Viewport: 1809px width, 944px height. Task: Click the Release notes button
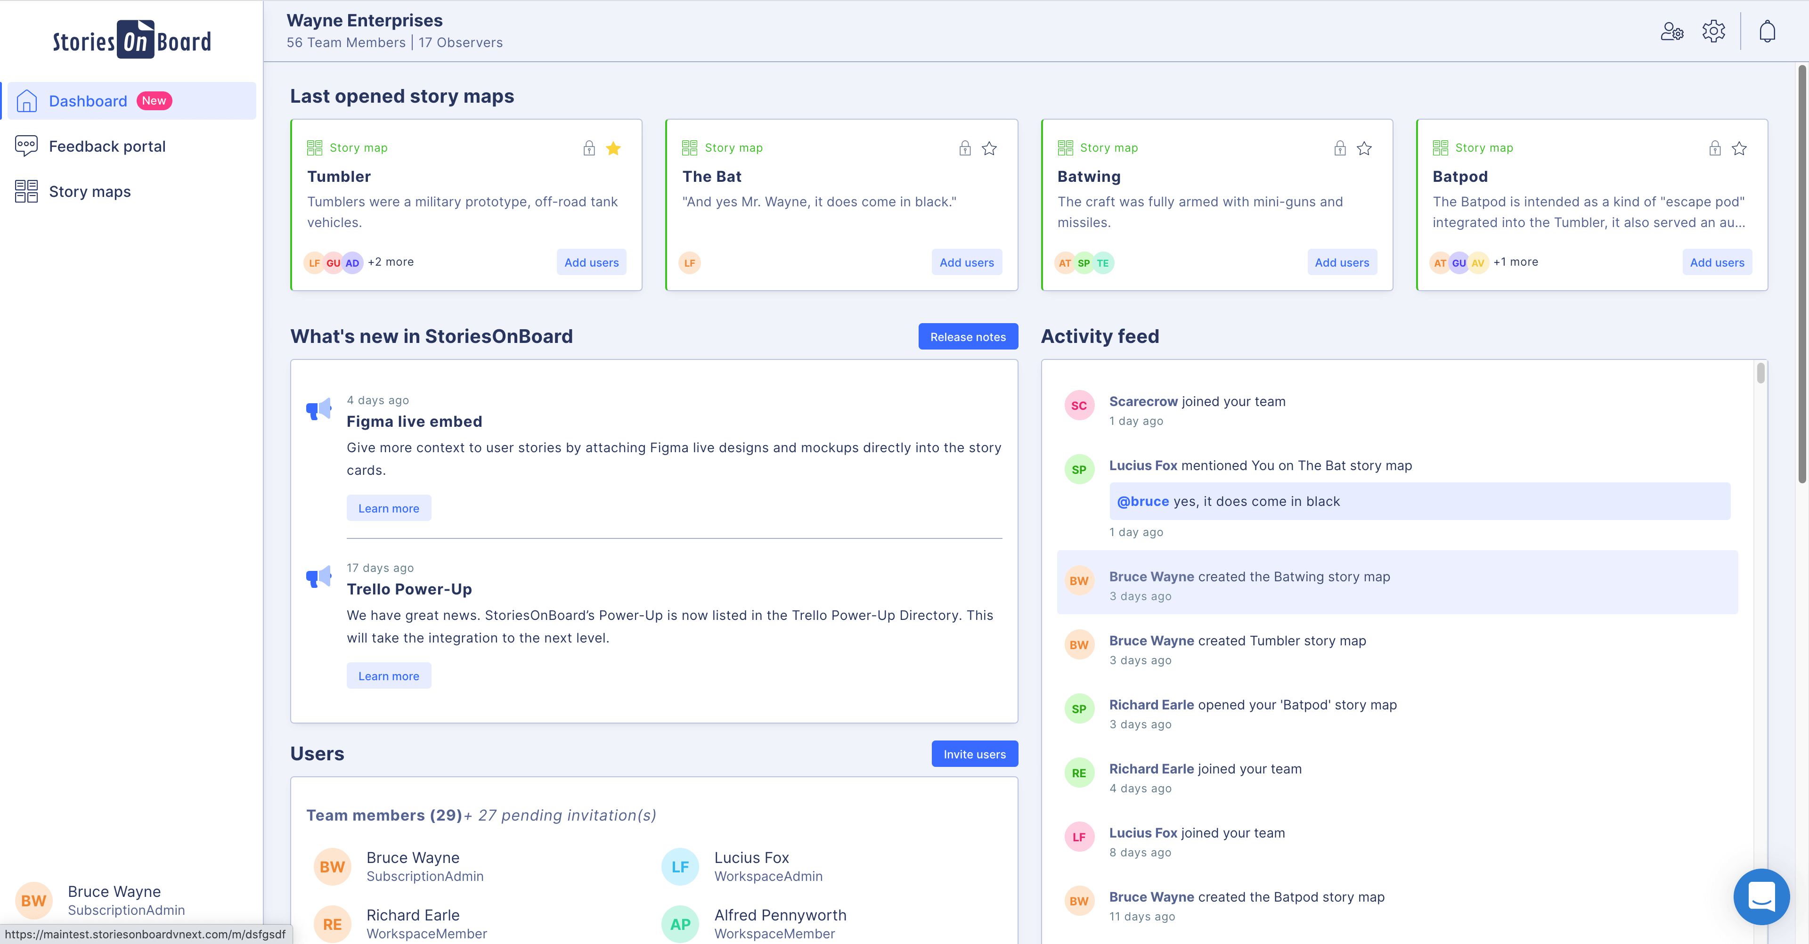click(x=968, y=336)
